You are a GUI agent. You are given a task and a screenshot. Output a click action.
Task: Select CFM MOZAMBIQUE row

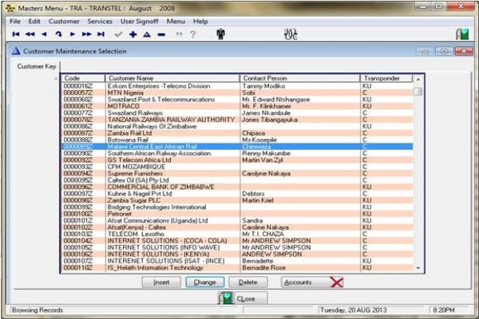coord(237,167)
